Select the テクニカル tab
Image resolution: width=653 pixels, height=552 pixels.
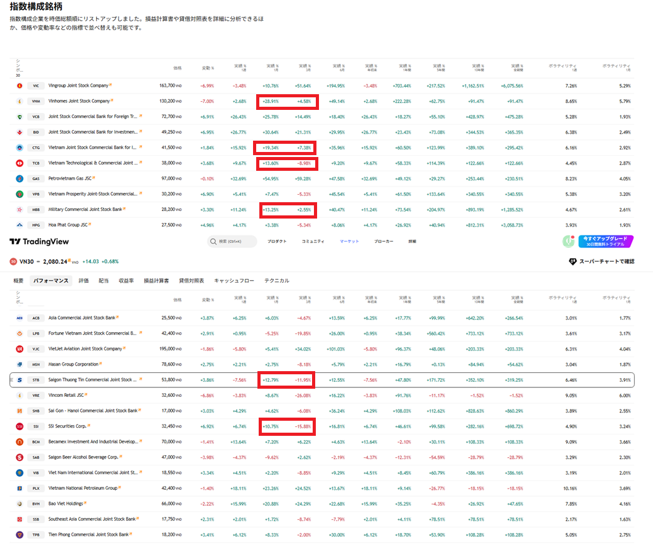[277, 281]
